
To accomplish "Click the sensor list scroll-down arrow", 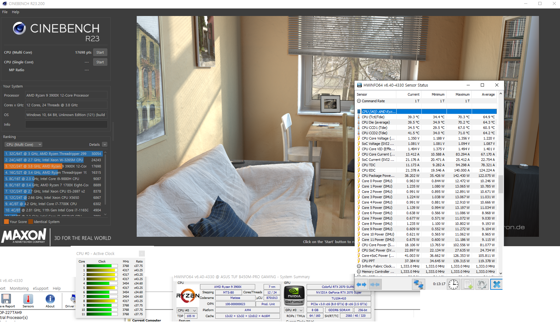I will [501, 273].
